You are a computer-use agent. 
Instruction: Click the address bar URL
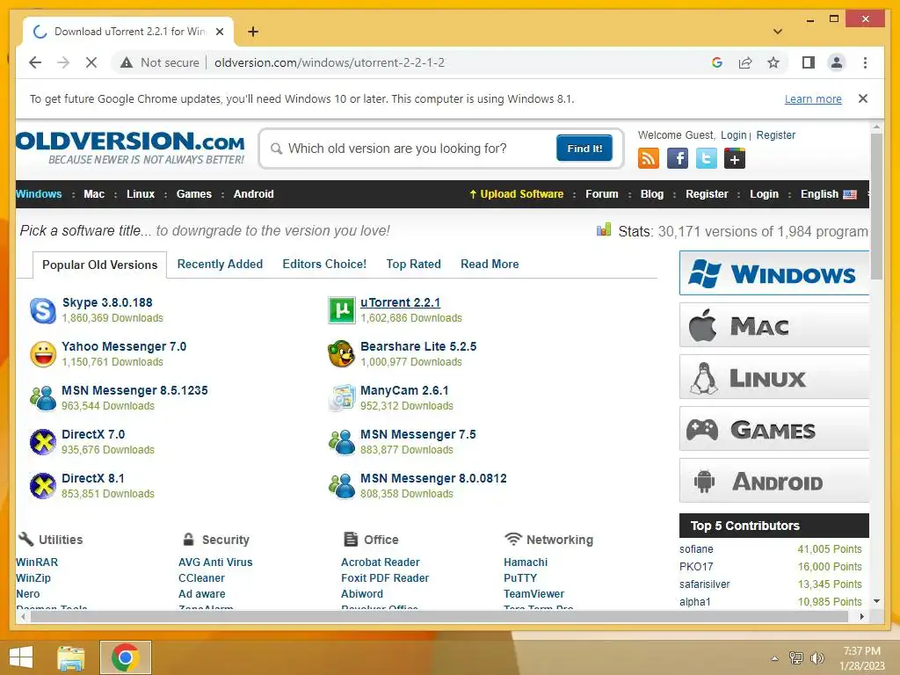[x=330, y=62]
